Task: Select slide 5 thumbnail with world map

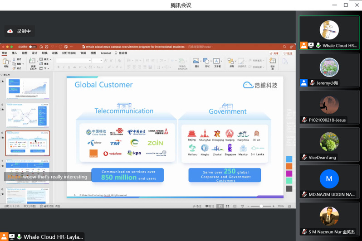Action: [x=28, y=115]
